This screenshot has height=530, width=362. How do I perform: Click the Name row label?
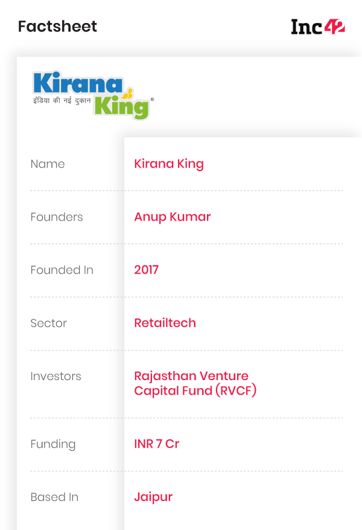(x=48, y=164)
